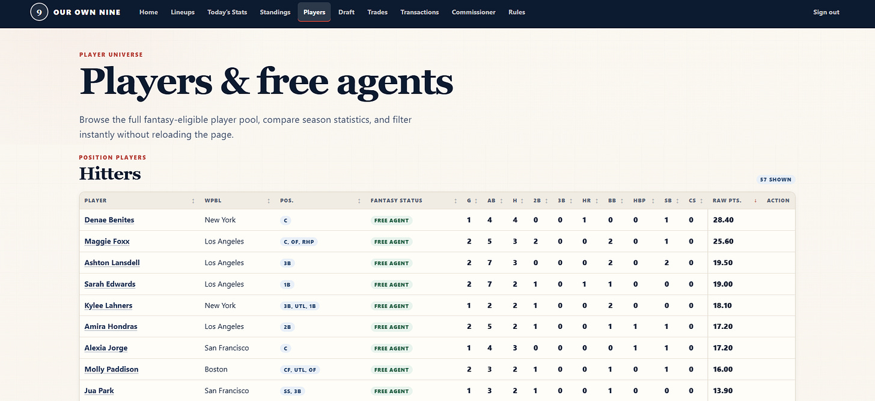
Task: Sort hitters by HR column header
Action: point(589,201)
